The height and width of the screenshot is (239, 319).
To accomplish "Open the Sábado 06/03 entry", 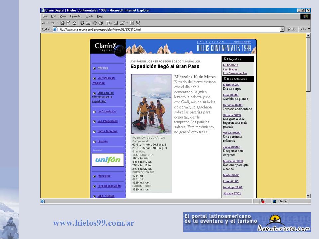I will (x=232, y=115).
